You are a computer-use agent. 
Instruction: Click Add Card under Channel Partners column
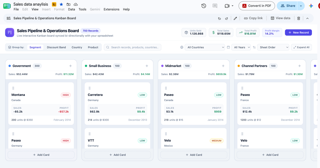tap(270, 155)
